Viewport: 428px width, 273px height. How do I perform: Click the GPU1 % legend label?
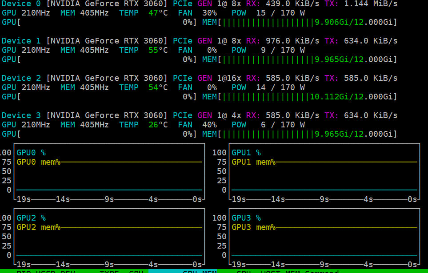(246, 153)
